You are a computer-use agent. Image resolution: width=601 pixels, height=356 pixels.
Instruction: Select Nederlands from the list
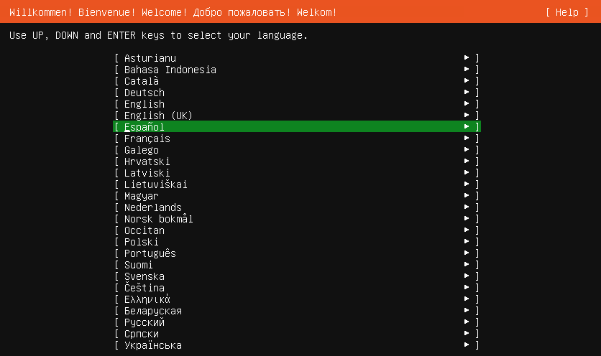tap(297, 207)
